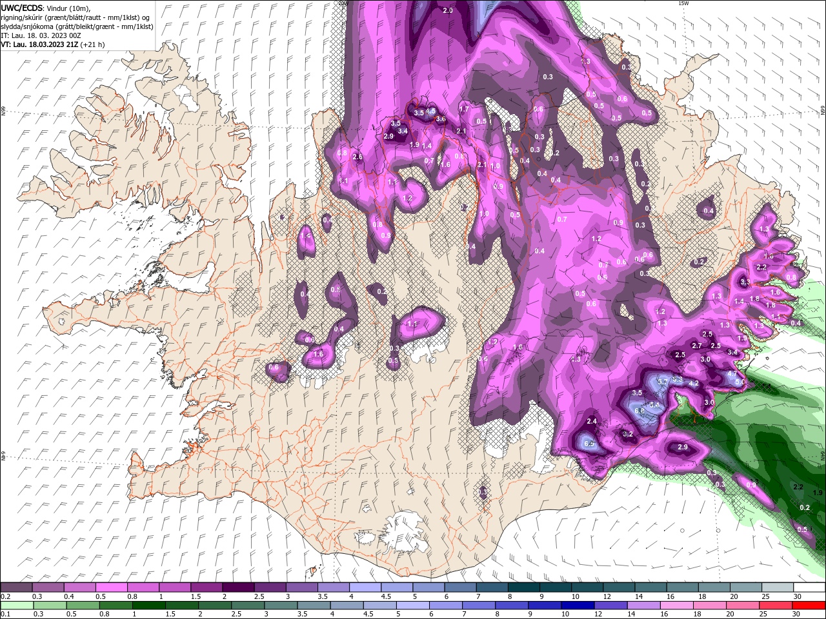The height and width of the screenshot is (619, 826).
Task: Select the 4.7 value on the map
Action: click(732, 374)
